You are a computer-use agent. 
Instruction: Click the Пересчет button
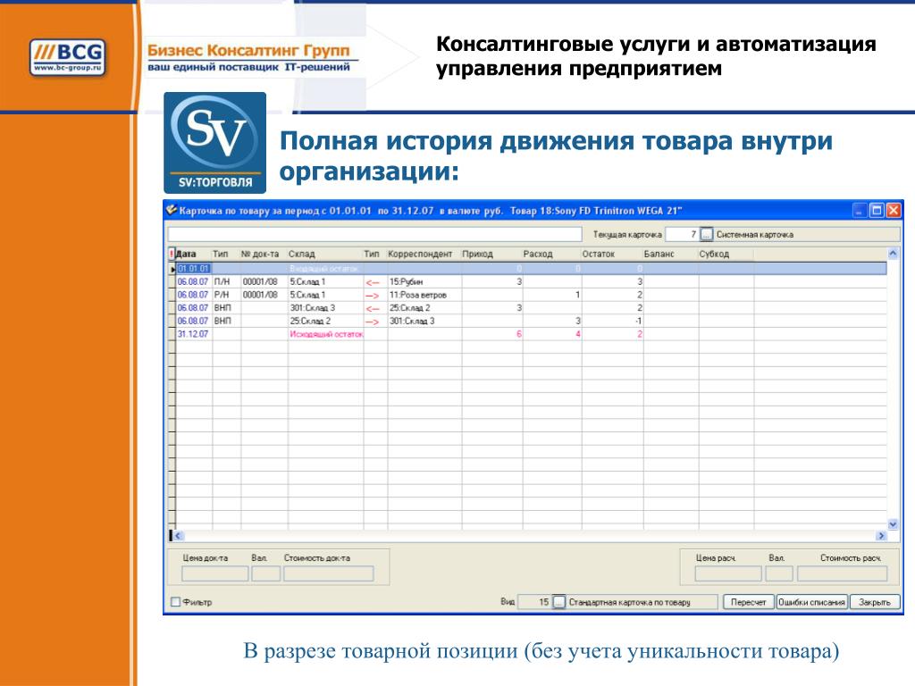pos(748,602)
